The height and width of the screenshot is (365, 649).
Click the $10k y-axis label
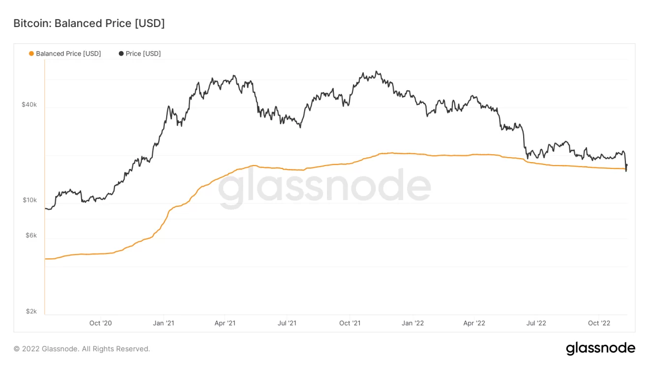[29, 200]
